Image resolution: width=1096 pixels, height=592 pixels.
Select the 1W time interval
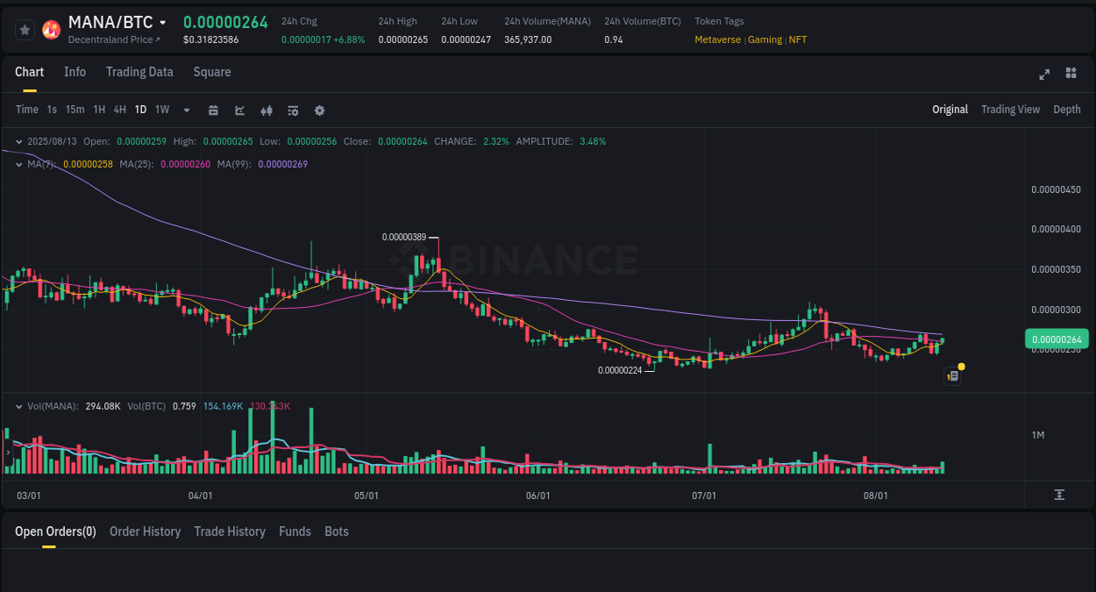pos(161,109)
